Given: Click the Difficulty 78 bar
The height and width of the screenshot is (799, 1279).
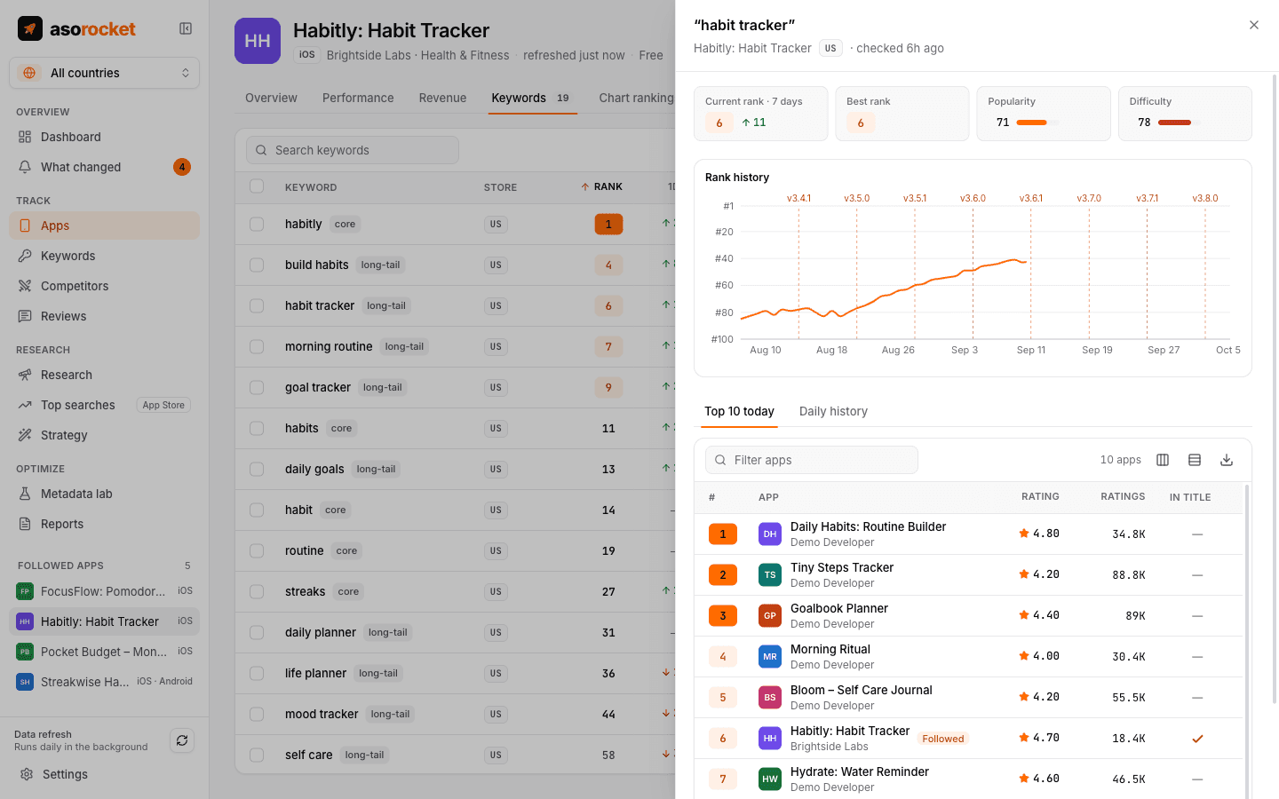Looking at the screenshot, I should pos(1180,123).
